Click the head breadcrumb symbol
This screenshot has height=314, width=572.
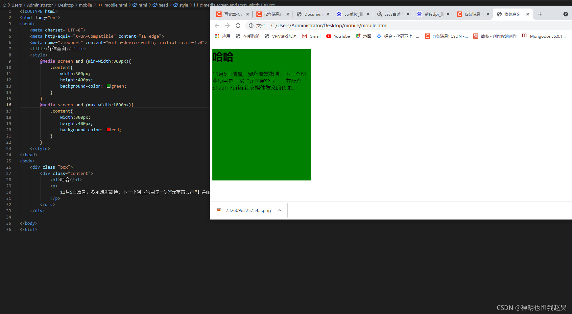pyautogui.click(x=160, y=5)
